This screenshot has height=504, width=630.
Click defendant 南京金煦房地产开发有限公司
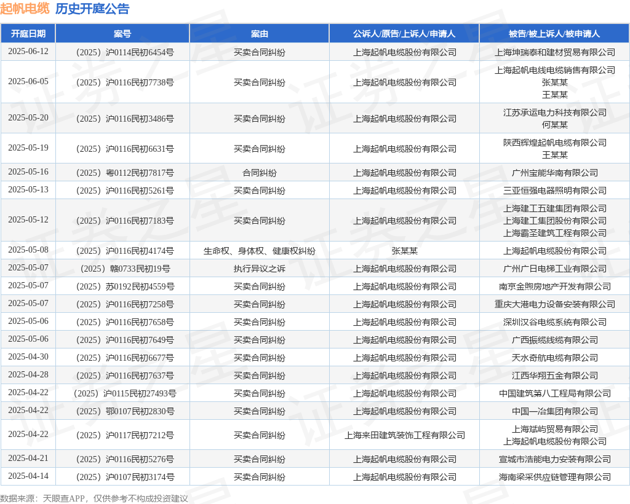[555, 286]
